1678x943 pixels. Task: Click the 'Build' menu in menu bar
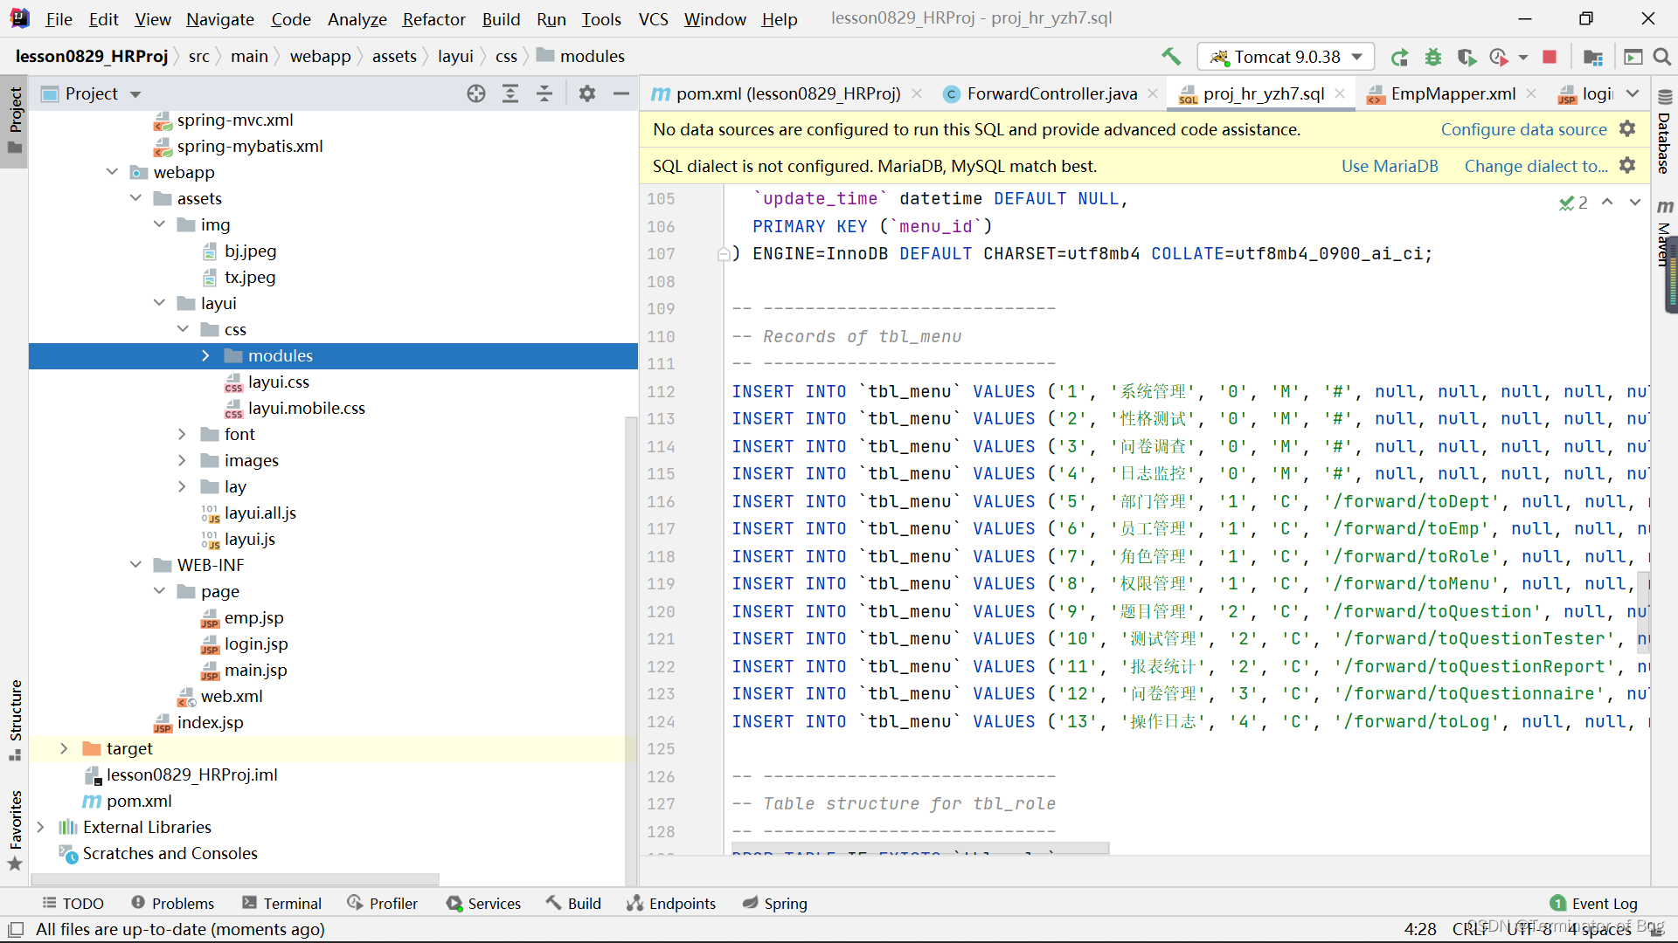500,18
